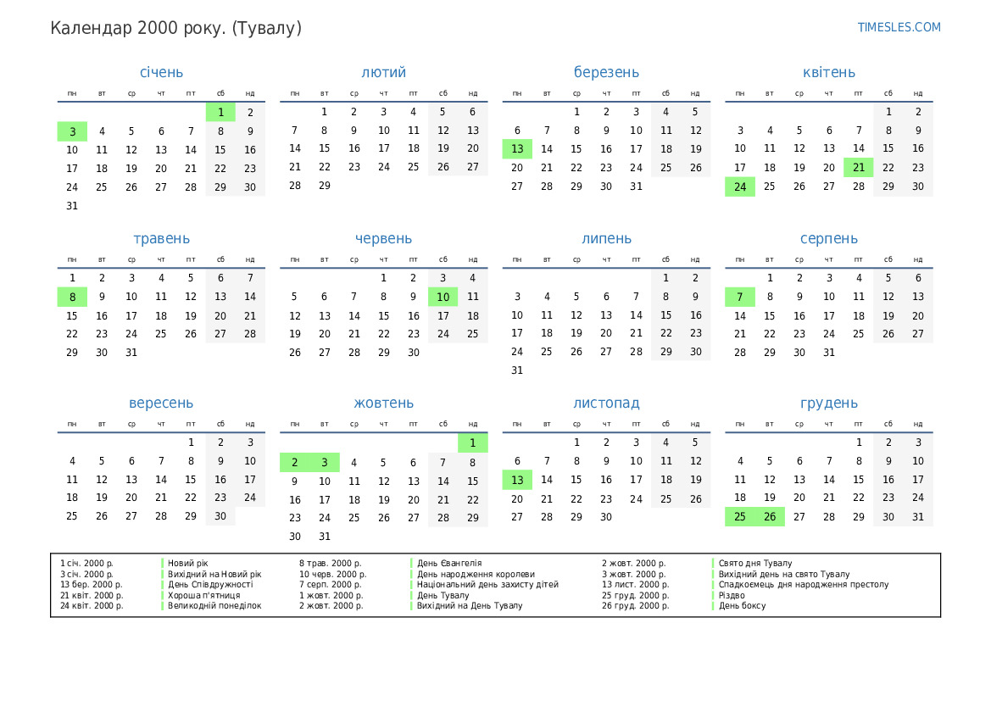Click highlighted 24 in квітень

click(x=740, y=186)
